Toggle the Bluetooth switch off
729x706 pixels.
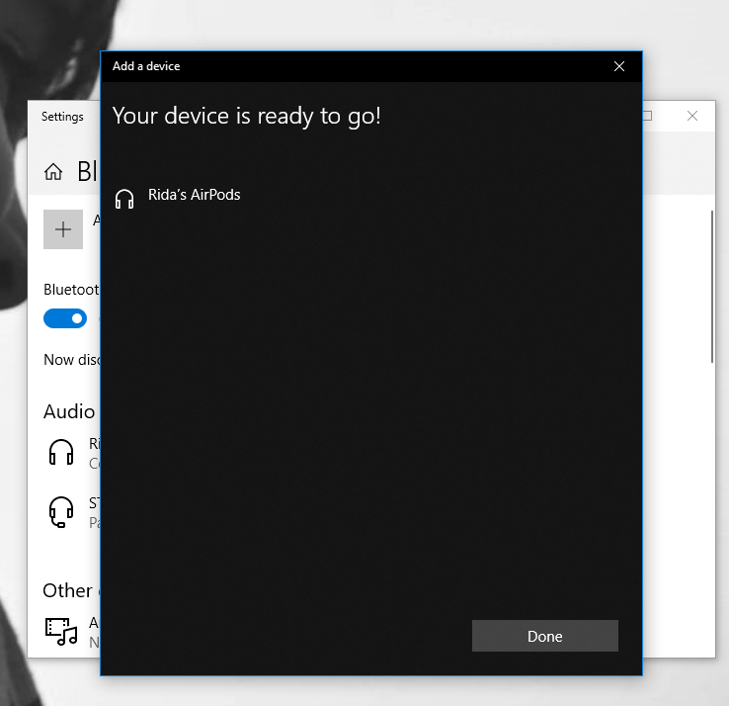(x=65, y=318)
